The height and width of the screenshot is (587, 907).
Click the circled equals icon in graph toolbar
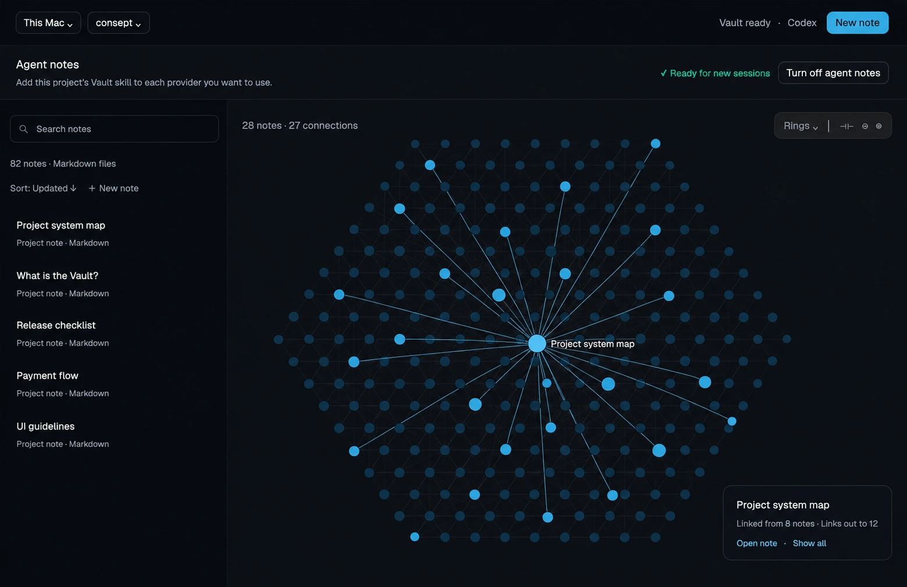(x=879, y=126)
